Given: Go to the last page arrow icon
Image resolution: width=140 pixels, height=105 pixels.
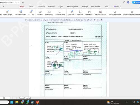Looking at the screenshot, I should (x=17, y=98).
